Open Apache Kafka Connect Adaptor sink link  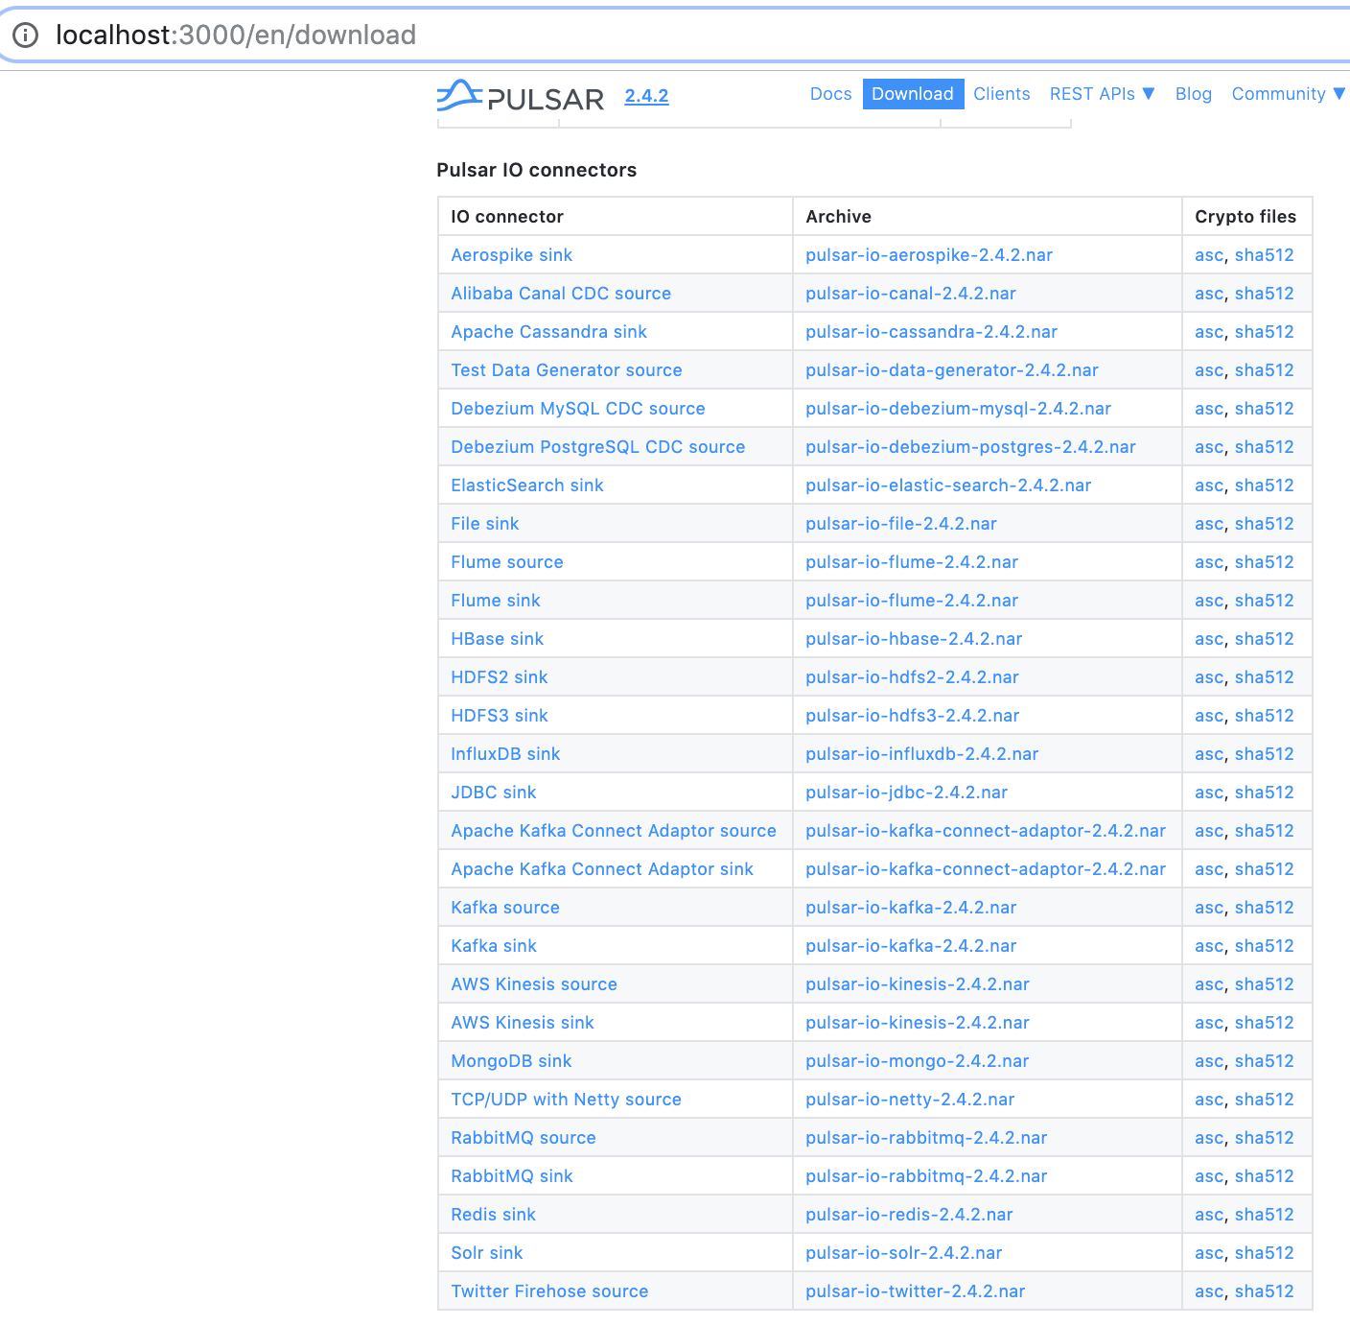(602, 869)
